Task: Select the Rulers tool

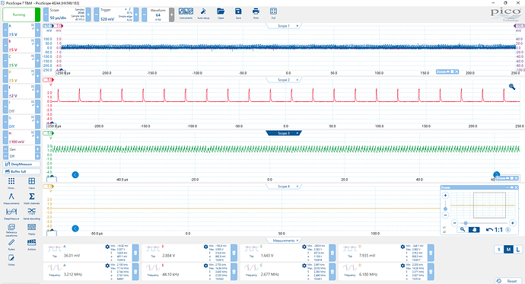Action: pos(11,244)
